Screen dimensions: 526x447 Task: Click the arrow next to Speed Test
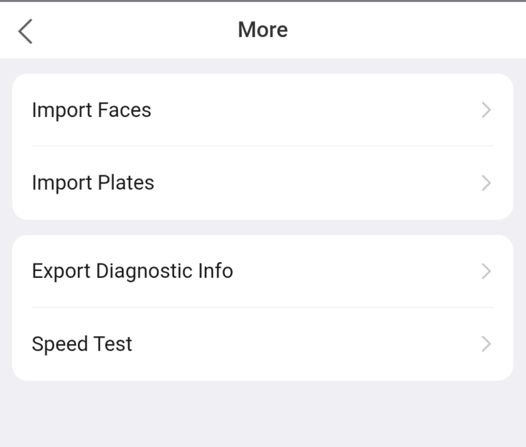tap(486, 344)
